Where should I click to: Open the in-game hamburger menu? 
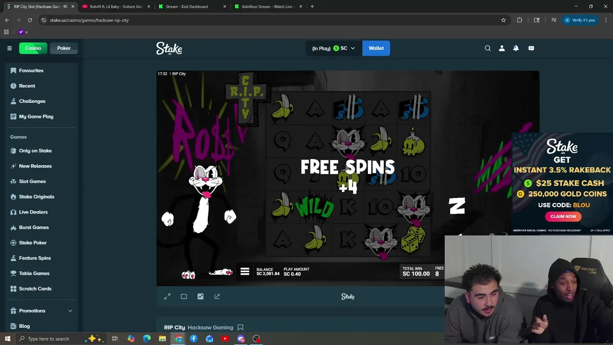[x=245, y=272]
